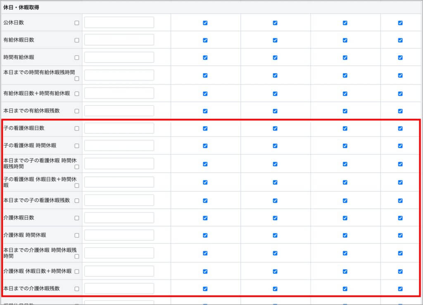Viewport: 423px width, 305px height.
Task: Uncheck first blue checkbox in 子の看護休暇日数 row
Action: point(205,129)
